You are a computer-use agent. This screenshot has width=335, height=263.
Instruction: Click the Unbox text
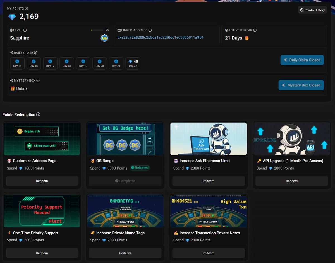(x=22, y=89)
